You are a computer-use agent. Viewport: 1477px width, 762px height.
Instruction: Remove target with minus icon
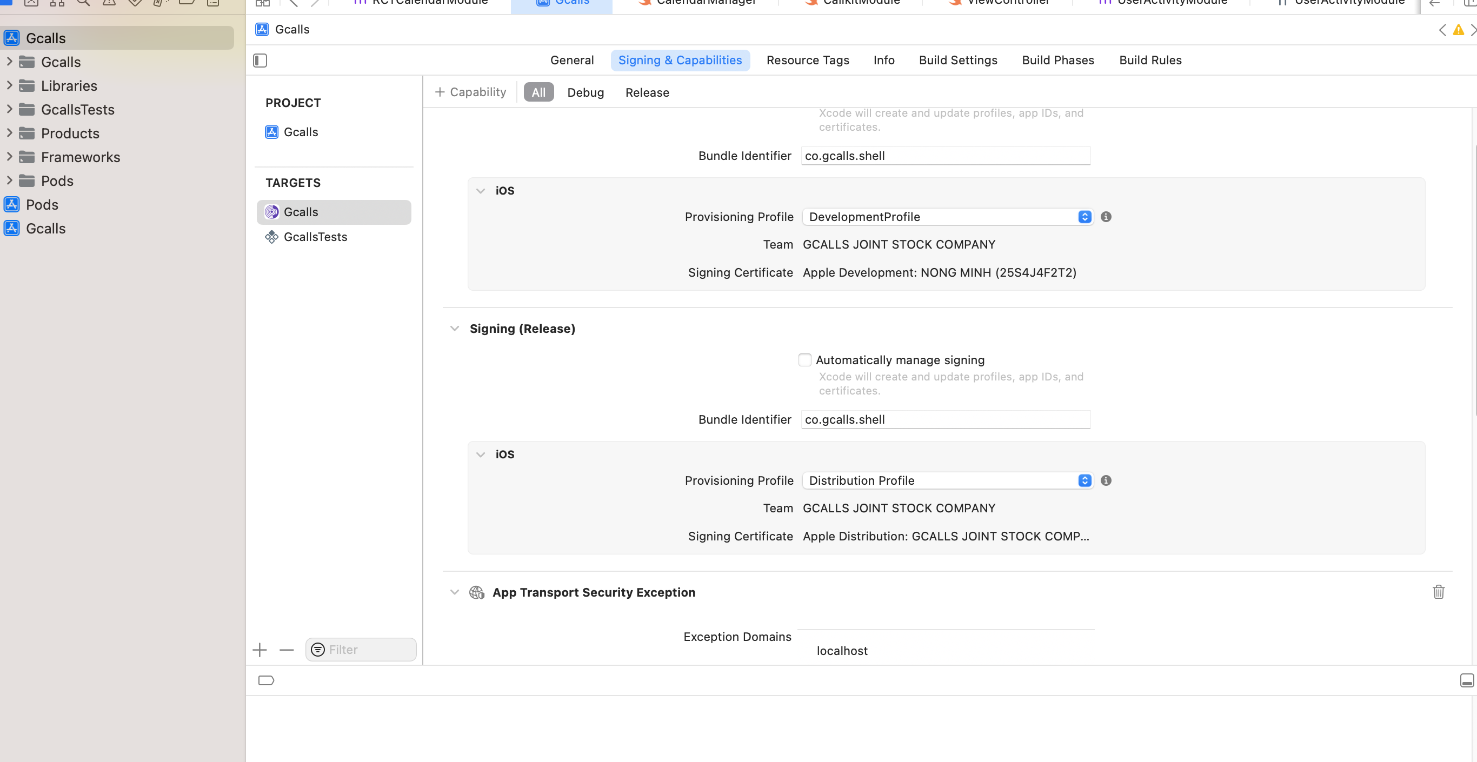287,650
